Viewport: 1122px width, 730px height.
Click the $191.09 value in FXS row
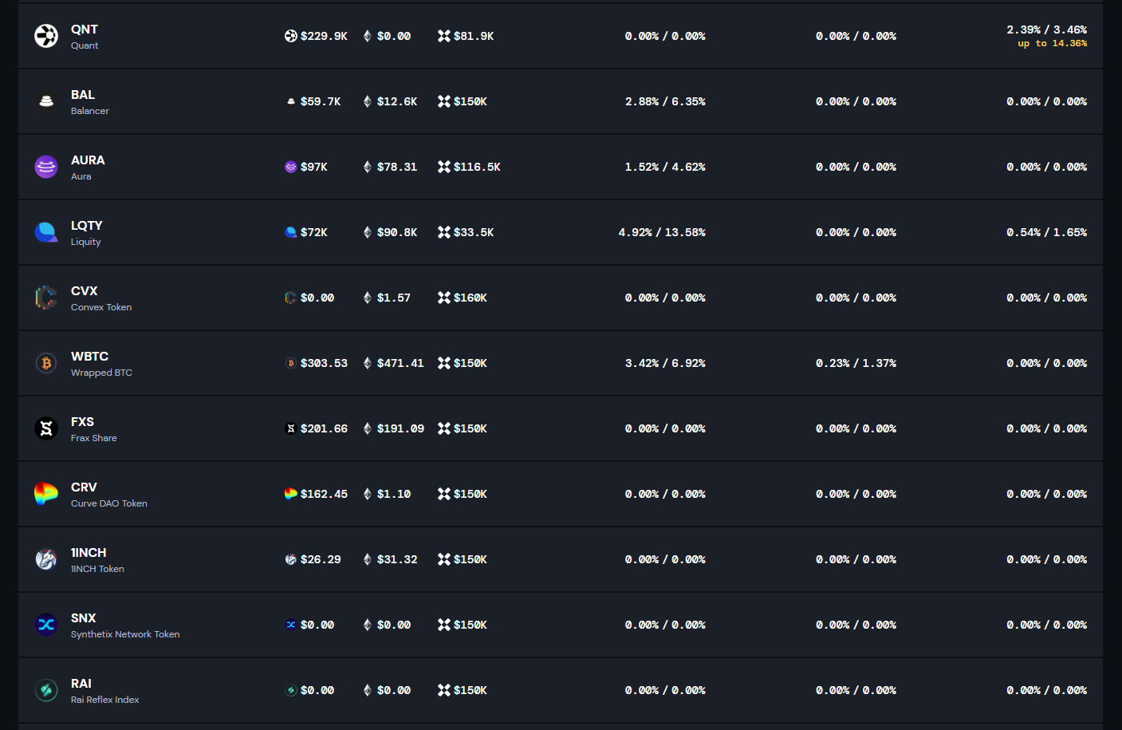[x=400, y=428]
